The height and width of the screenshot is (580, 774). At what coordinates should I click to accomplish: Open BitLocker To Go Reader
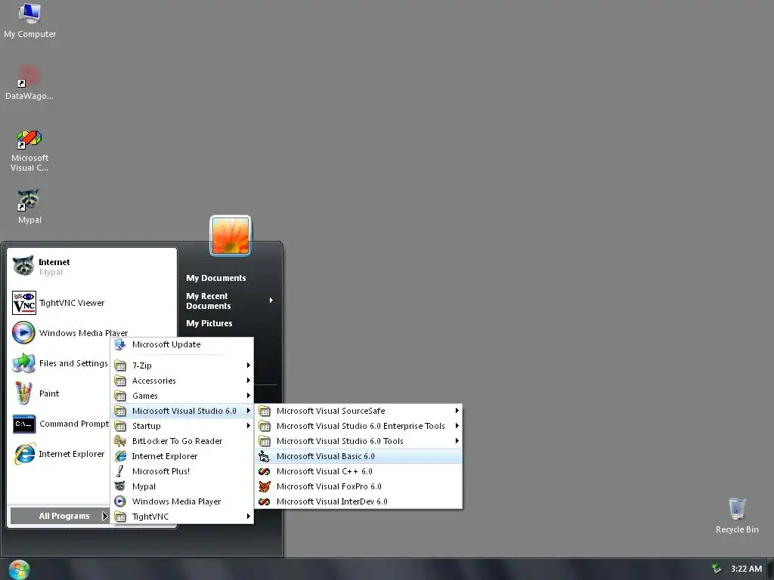point(181,441)
